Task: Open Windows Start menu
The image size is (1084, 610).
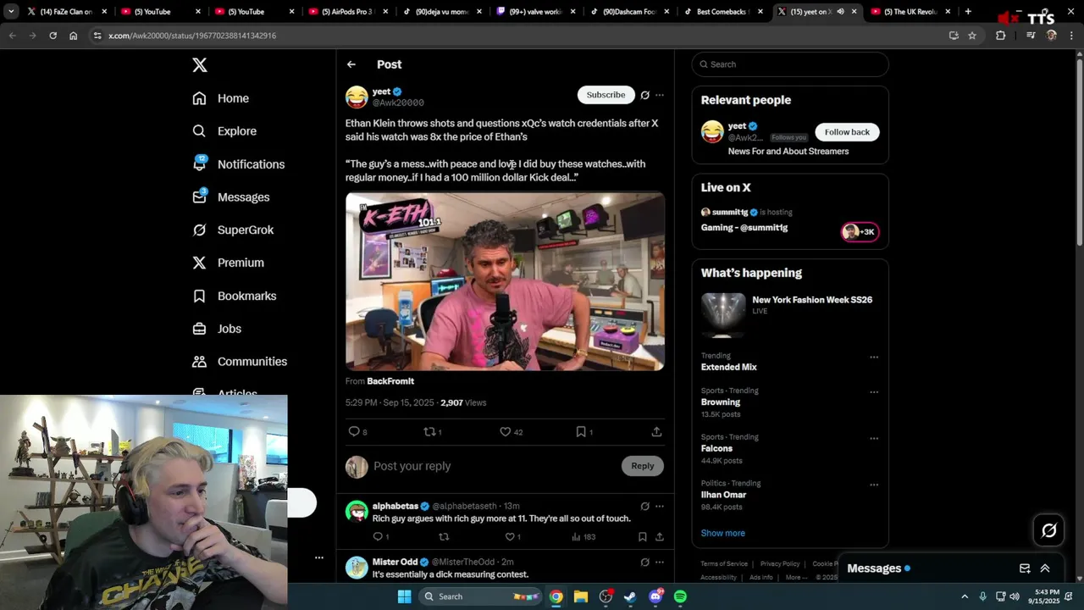Action: click(x=405, y=596)
